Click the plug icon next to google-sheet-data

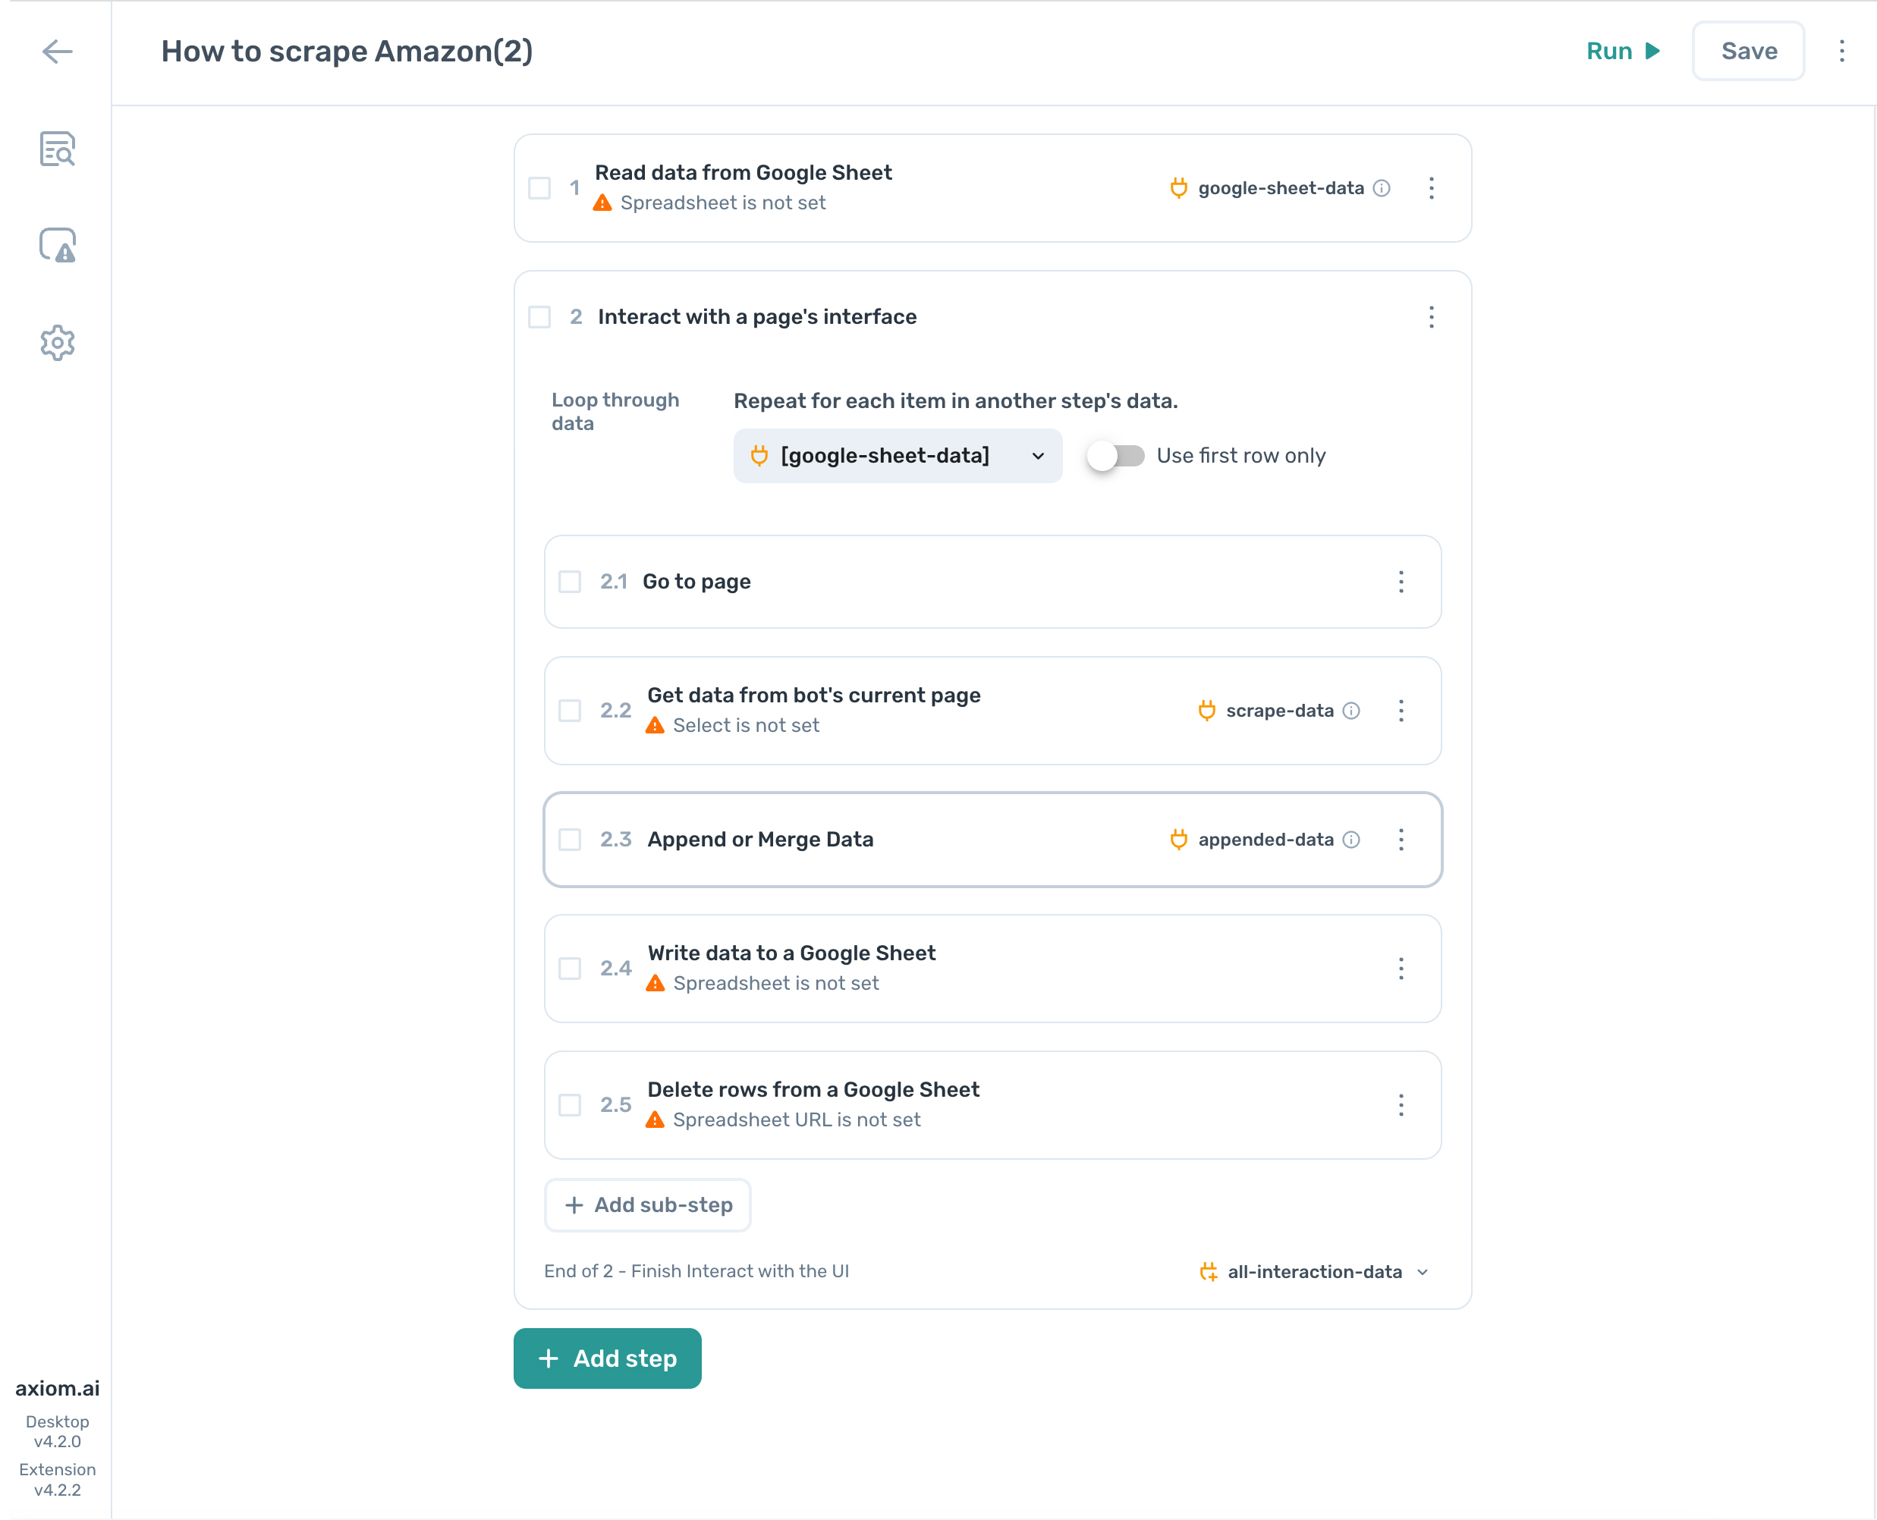point(1179,187)
